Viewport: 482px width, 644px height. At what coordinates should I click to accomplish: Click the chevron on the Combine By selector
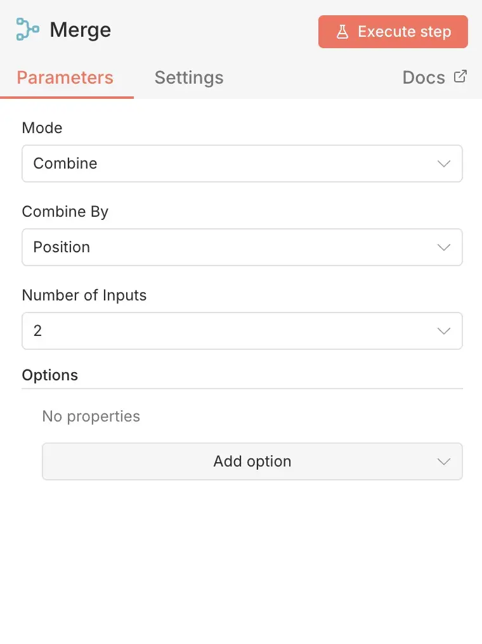(x=443, y=247)
